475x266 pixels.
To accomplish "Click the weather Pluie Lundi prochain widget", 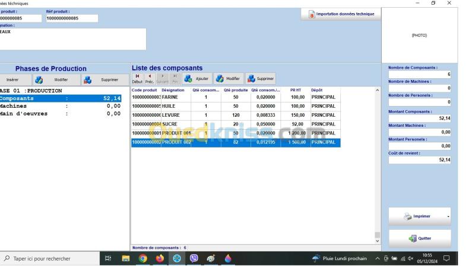I will [x=340, y=258].
